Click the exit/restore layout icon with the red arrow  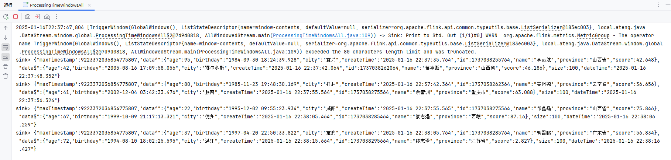coord(37,17)
